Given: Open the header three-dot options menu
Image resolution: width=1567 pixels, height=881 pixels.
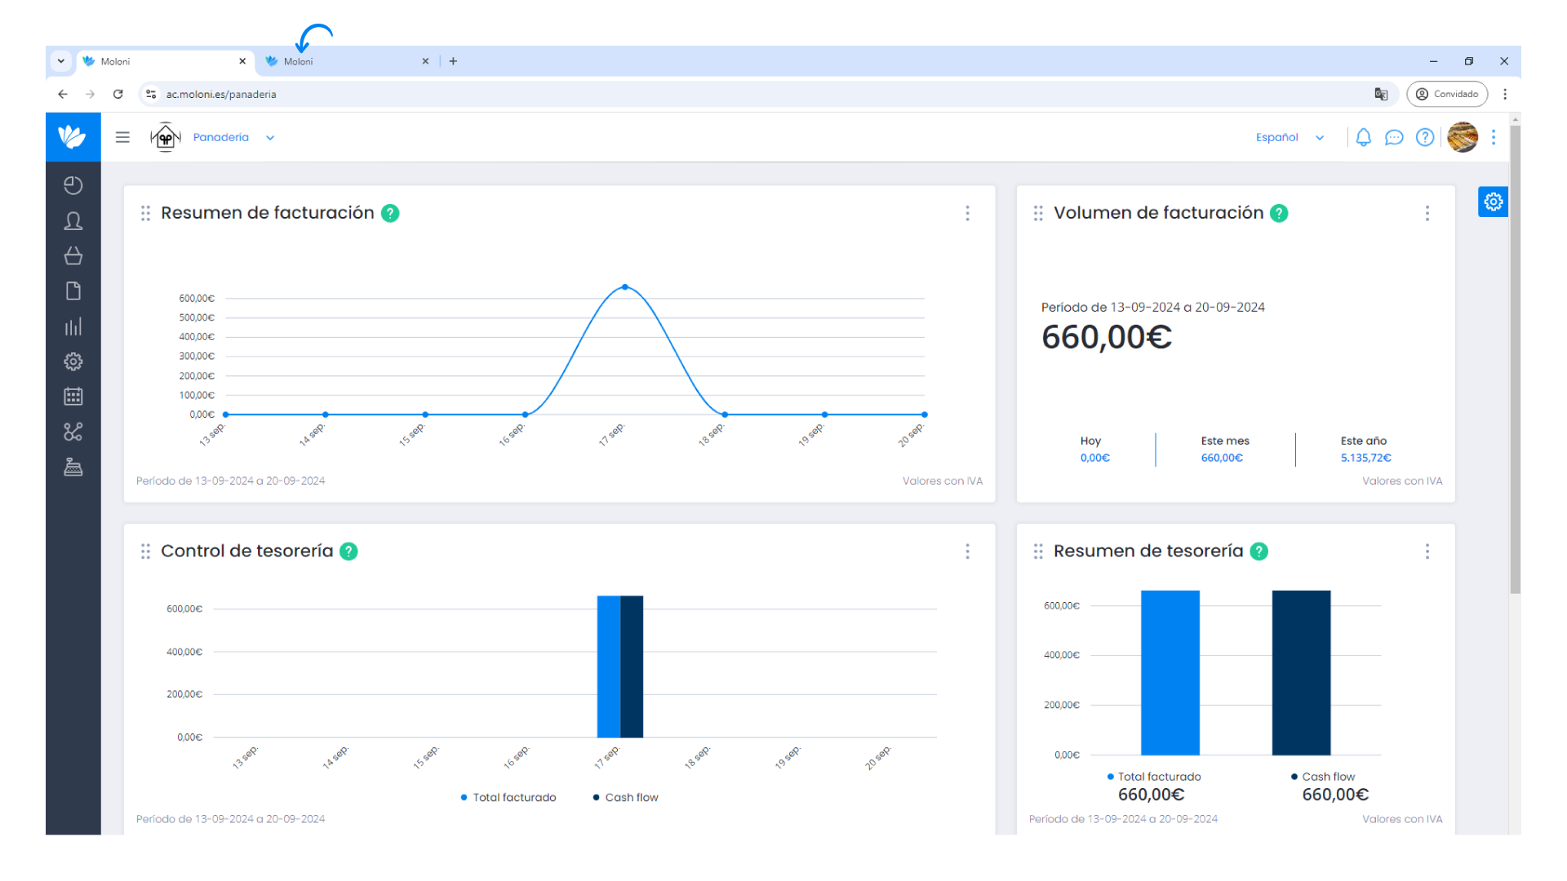Looking at the screenshot, I should pyautogui.click(x=1494, y=137).
